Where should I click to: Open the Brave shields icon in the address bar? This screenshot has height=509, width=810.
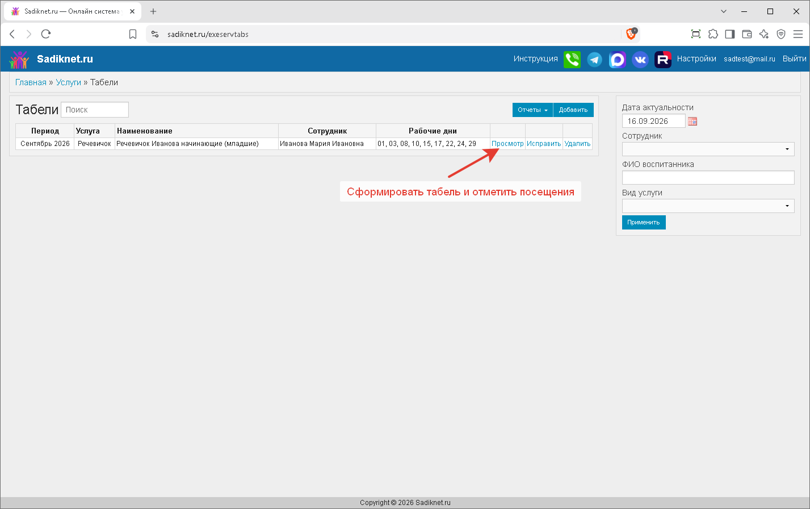point(631,34)
